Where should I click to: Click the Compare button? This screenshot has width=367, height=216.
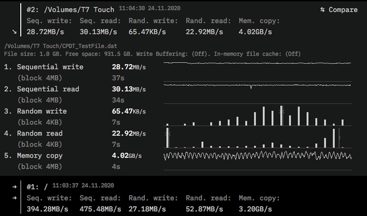(339, 9)
